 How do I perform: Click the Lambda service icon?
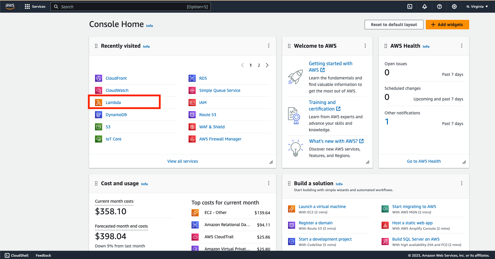tap(99, 103)
